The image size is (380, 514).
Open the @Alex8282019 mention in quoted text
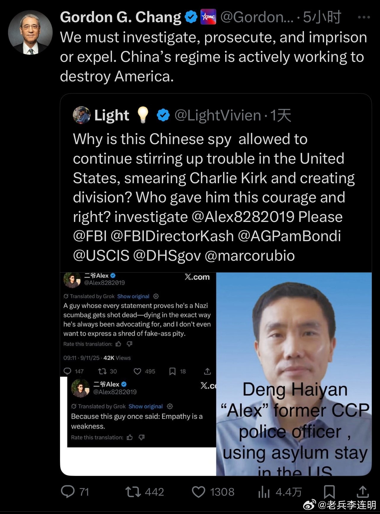coord(243,217)
